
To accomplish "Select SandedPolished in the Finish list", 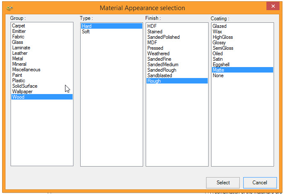I will pyautogui.click(x=163, y=37).
